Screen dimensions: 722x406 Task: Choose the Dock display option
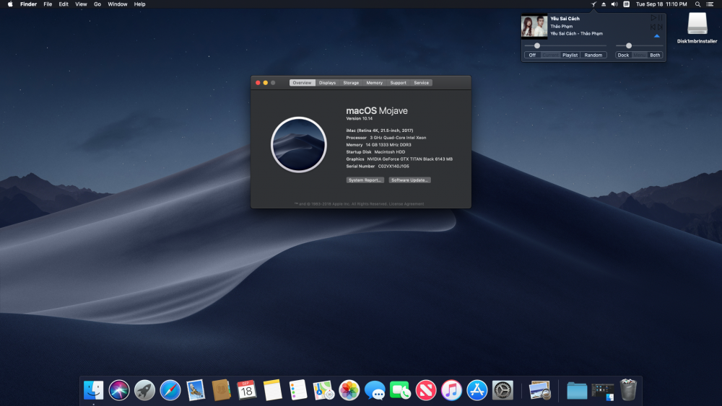tap(623, 56)
